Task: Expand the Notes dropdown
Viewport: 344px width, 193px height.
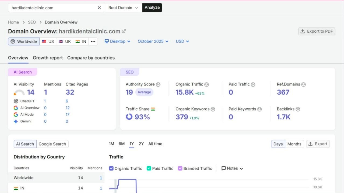Action: (232, 168)
